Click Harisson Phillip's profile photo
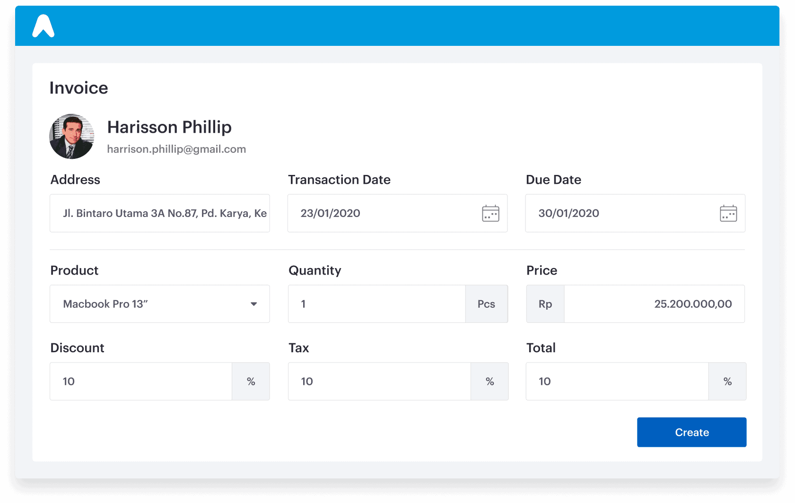The image size is (795, 503). 72,136
